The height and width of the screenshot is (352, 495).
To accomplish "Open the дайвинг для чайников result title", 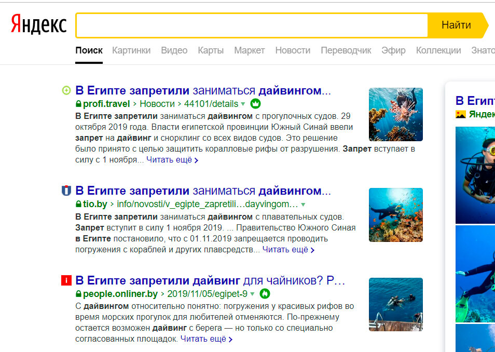I will point(210,280).
